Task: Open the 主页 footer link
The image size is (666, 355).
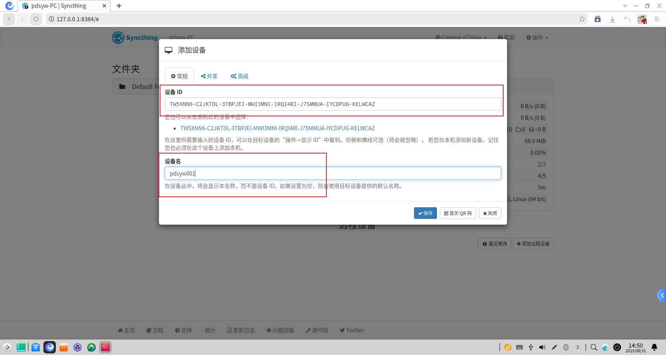Action: pyautogui.click(x=126, y=330)
